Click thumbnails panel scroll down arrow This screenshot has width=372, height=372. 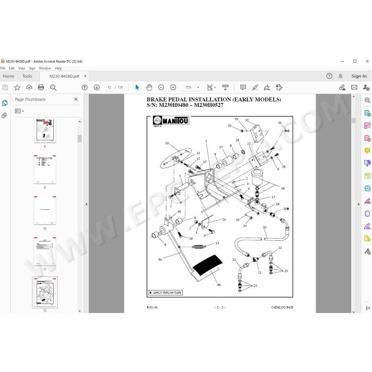[x=80, y=311]
